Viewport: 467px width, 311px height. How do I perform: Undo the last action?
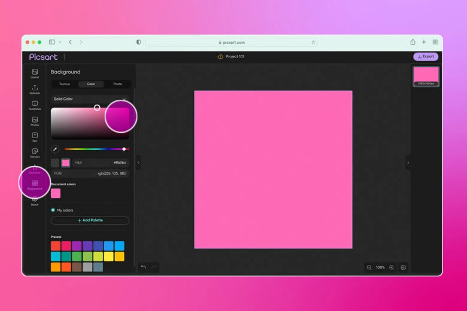(143, 267)
